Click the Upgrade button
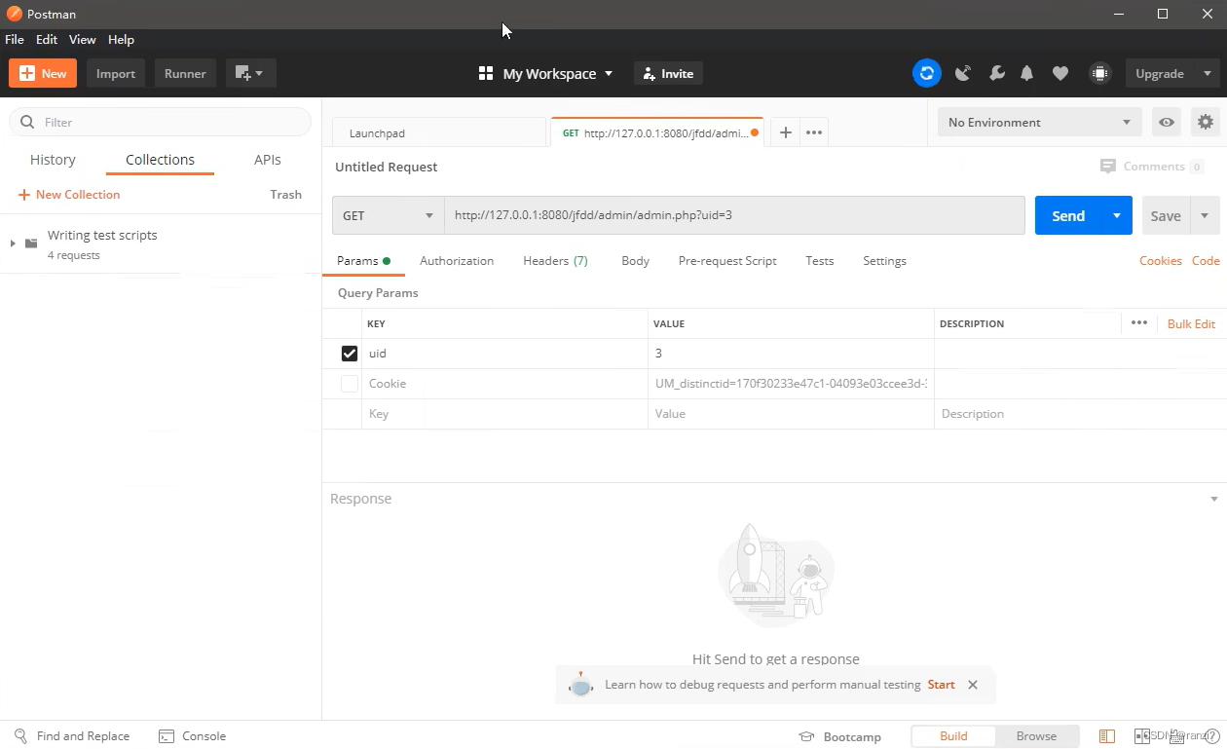Viewport: 1227px width, 749px height. pyautogui.click(x=1160, y=73)
